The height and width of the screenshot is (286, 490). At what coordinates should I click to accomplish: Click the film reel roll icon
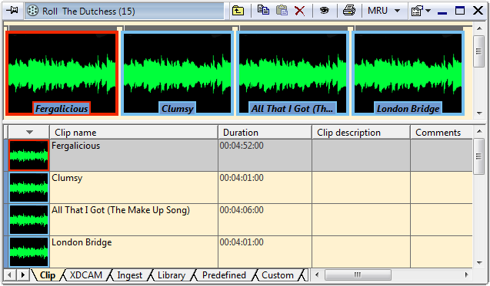33,11
